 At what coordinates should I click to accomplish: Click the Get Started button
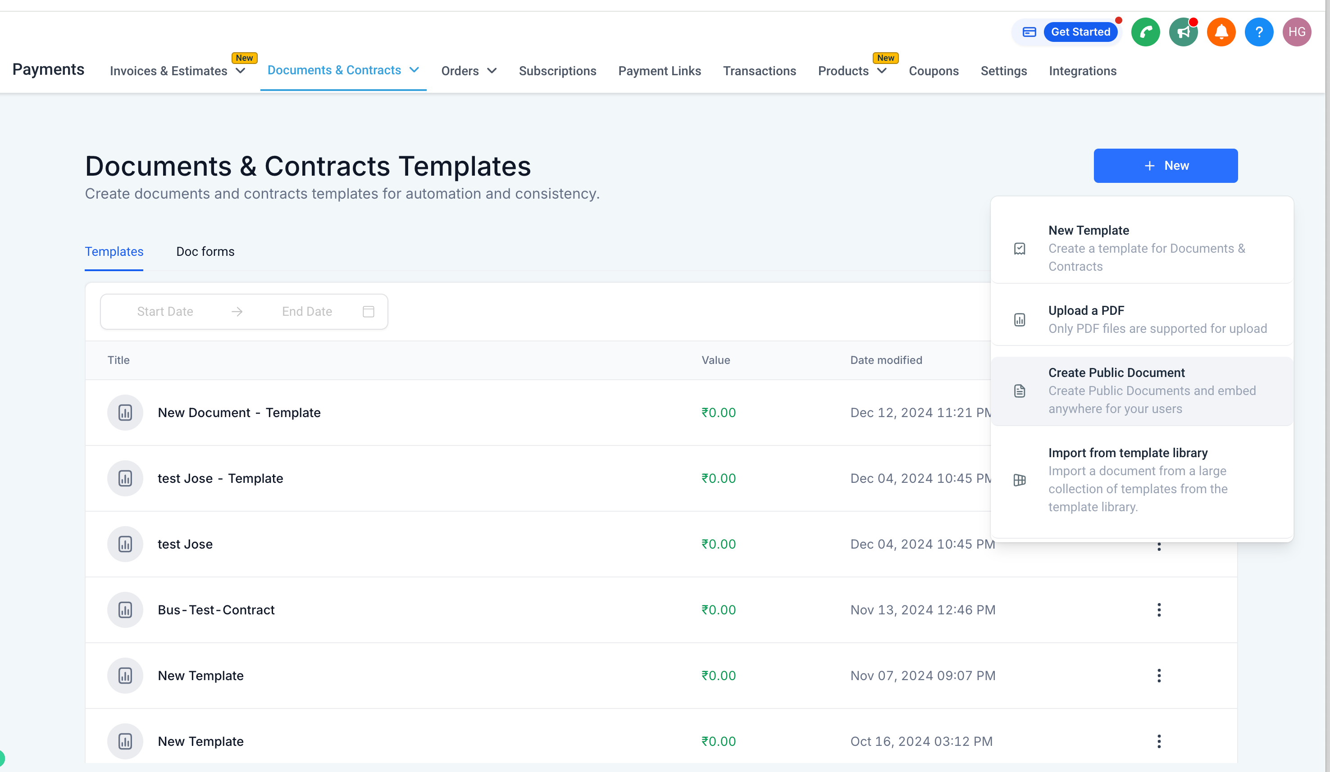pos(1080,32)
